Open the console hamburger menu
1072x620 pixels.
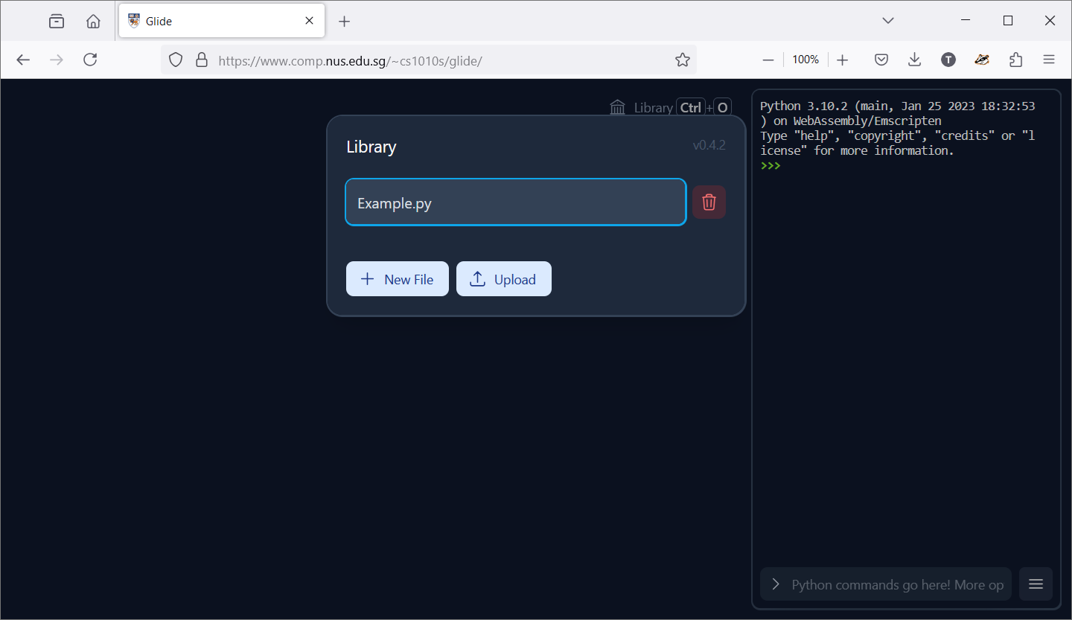(1036, 584)
